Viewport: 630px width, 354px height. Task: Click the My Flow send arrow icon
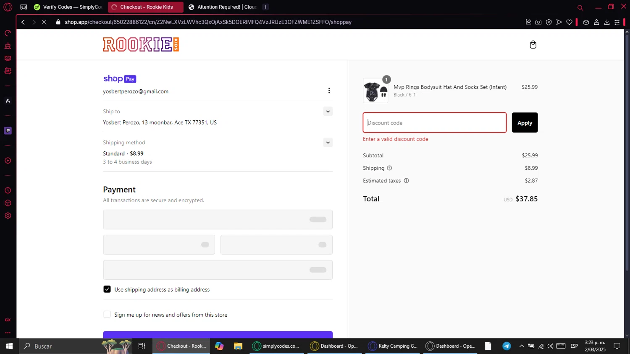[x=559, y=22]
